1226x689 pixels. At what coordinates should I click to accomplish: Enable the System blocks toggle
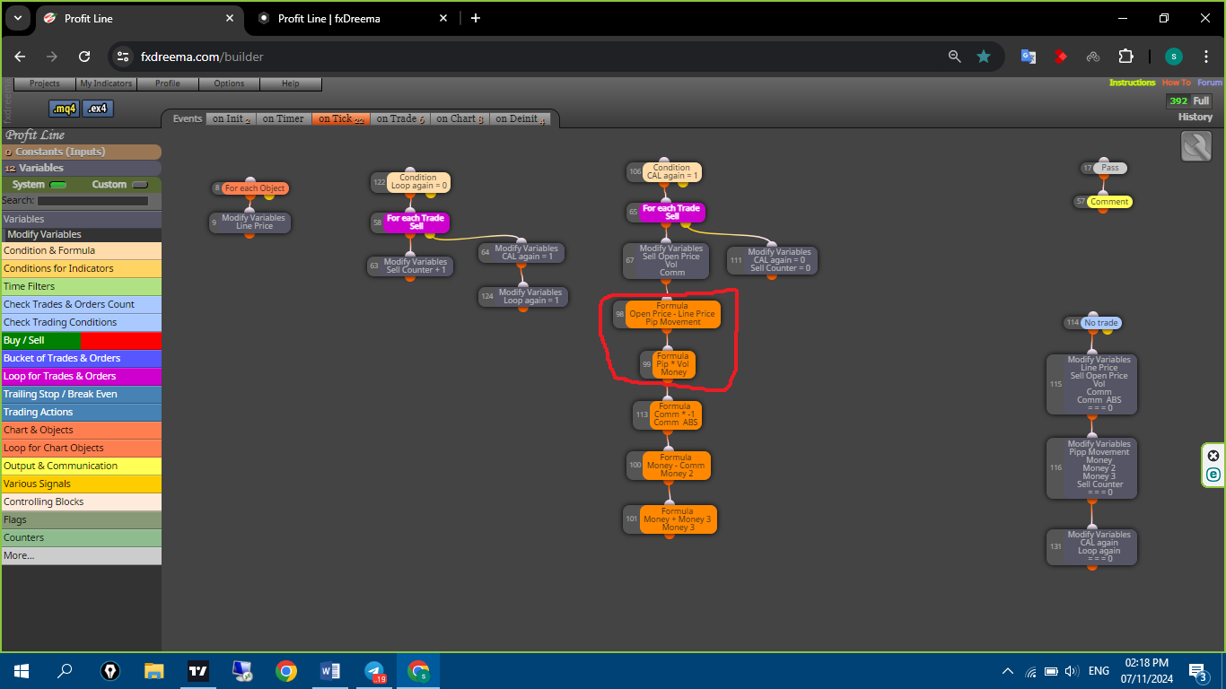pyautogui.click(x=58, y=185)
